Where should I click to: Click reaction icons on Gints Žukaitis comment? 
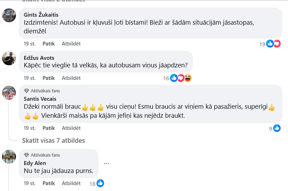coord(273,44)
